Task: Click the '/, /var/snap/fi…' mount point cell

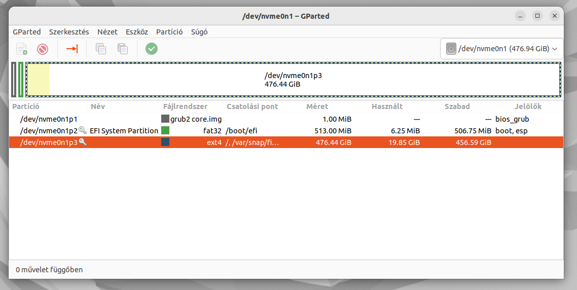Action: 253,142
